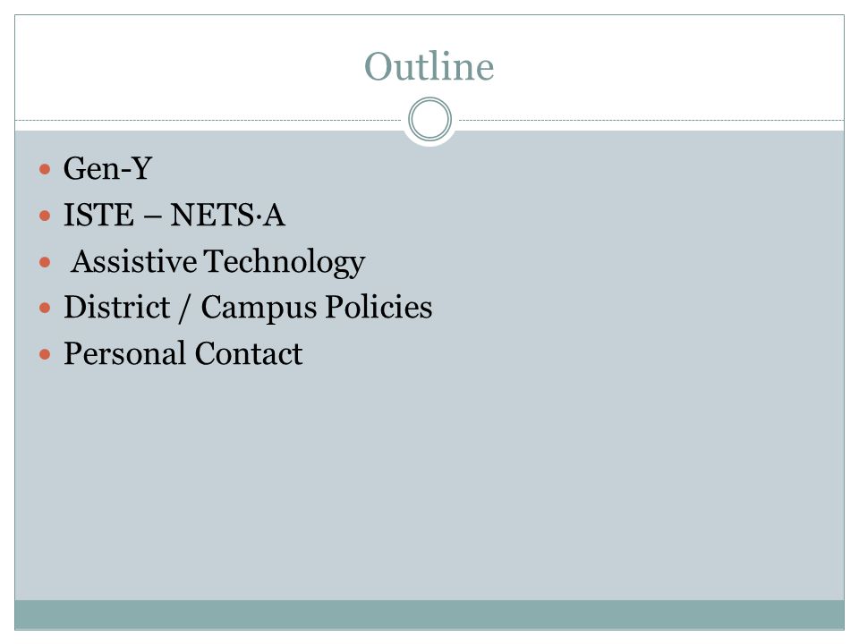The height and width of the screenshot is (644, 859).
Task: Select the NETS·A text
Action: [x=227, y=215]
